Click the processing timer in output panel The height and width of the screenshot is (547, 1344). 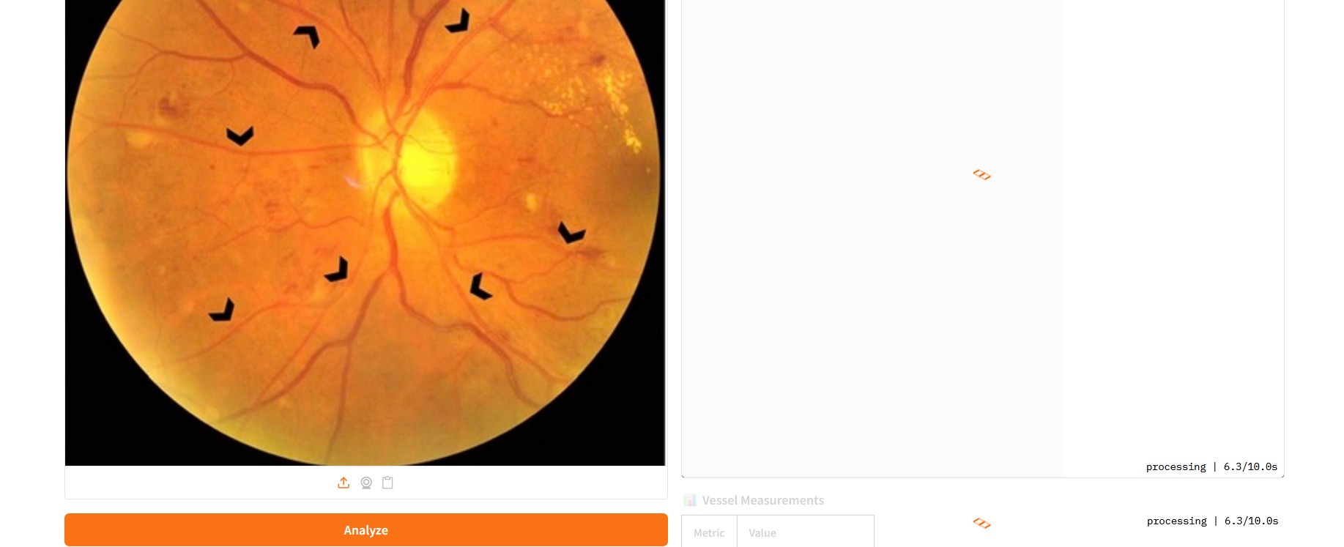click(x=1211, y=466)
